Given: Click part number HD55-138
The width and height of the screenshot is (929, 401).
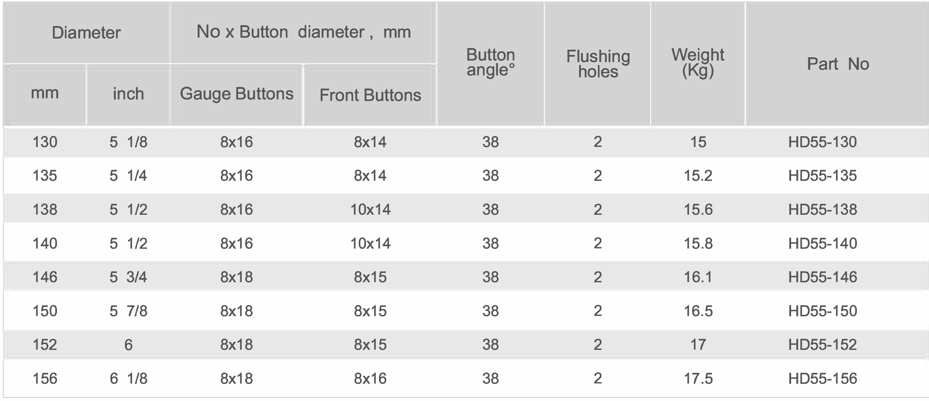Looking at the screenshot, I should coord(822,209).
